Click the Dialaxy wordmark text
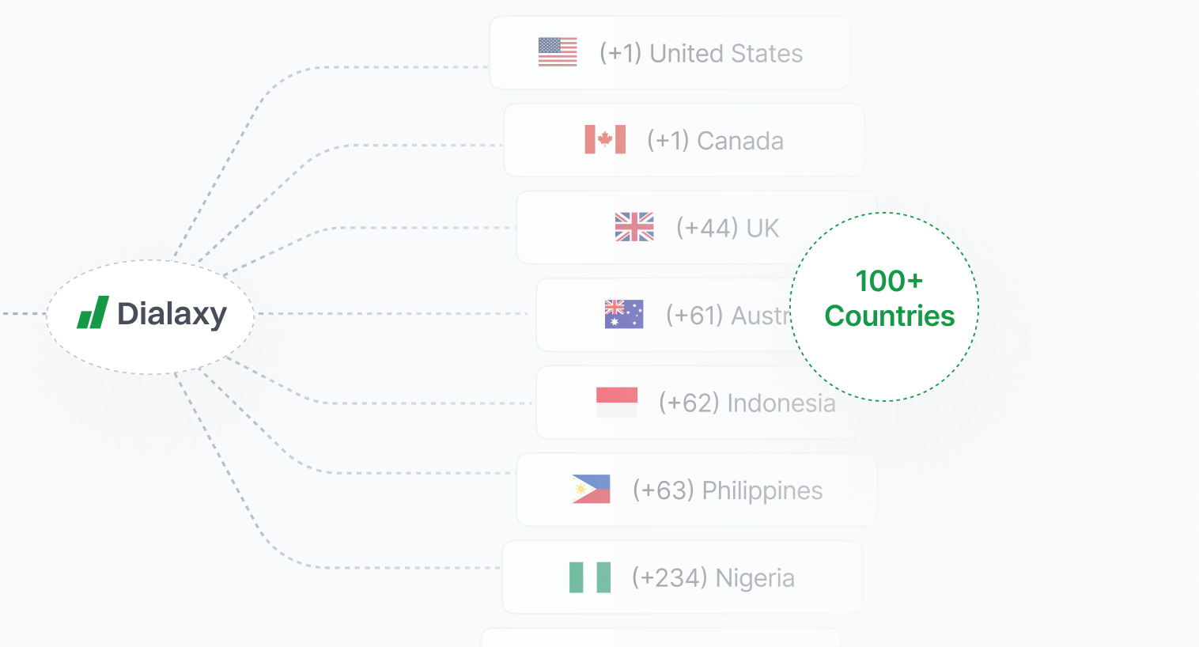This screenshot has width=1199, height=647. [172, 314]
